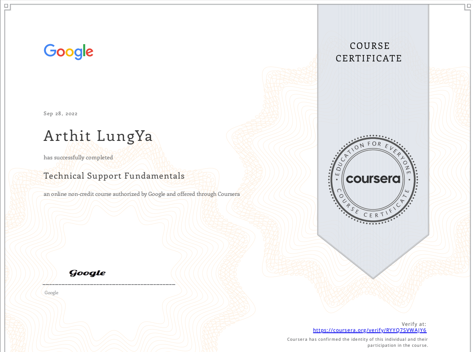Click the 'has successfully completed' text

click(x=78, y=158)
